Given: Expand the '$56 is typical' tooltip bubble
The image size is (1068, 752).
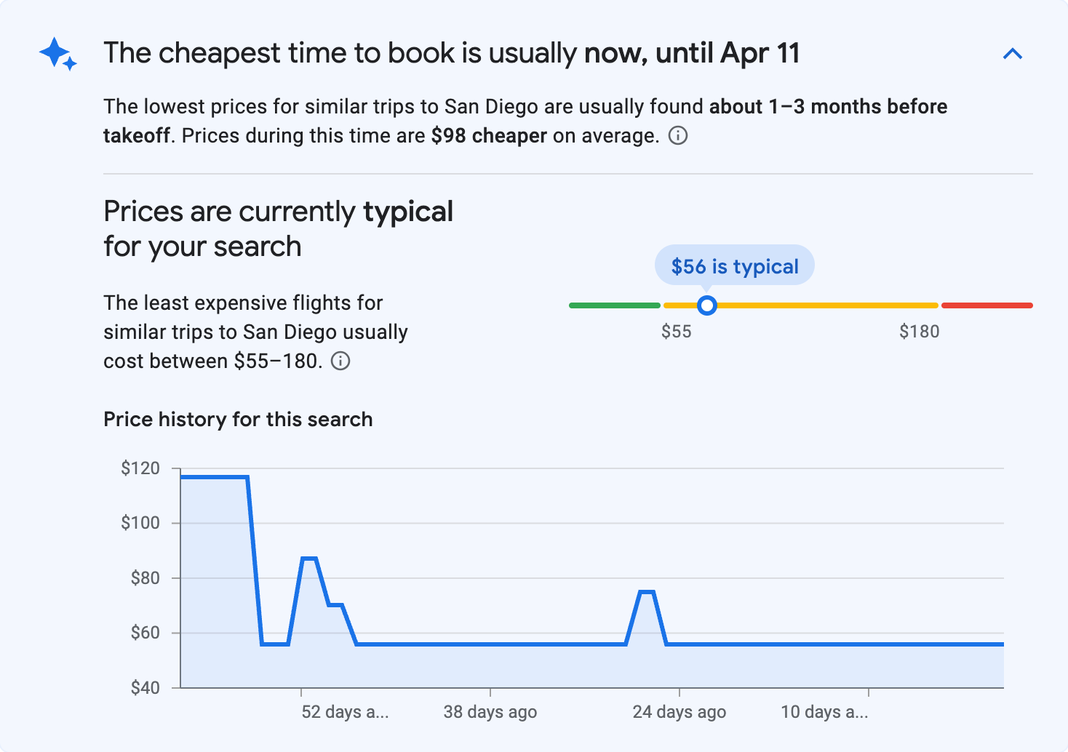Looking at the screenshot, I should 734,265.
